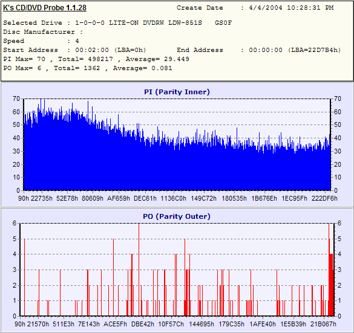Image resolution: width=354 pixels, height=333 pixels.
Task: Click the Speed value 4
Action: tap(77, 41)
